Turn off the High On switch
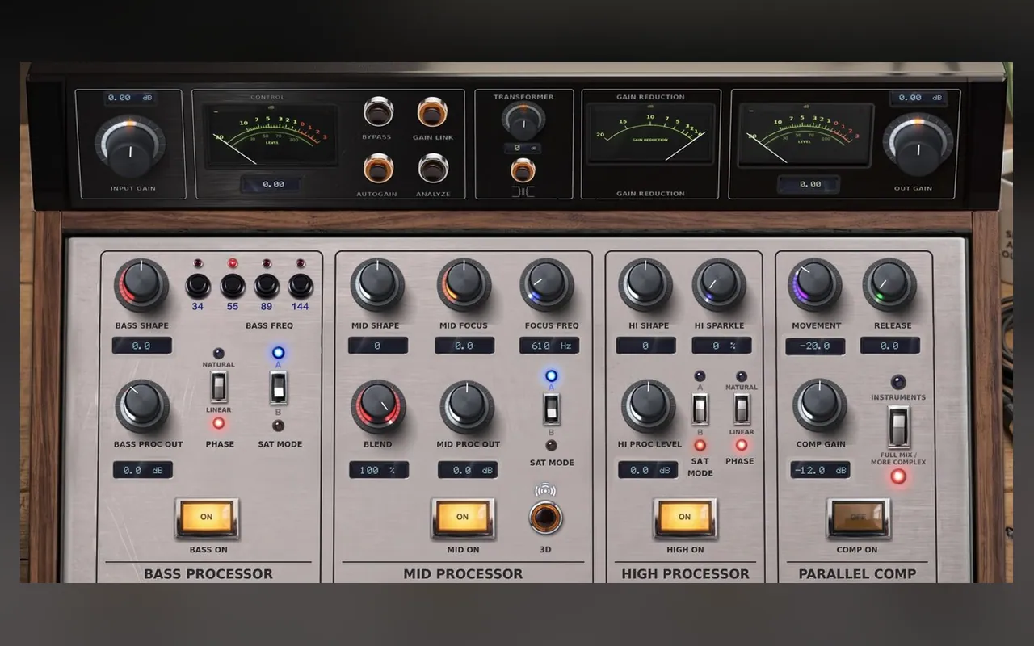 (x=685, y=518)
